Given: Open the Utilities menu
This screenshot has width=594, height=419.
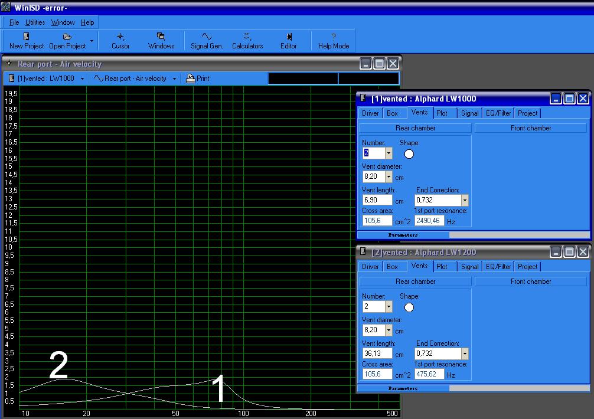Looking at the screenshot, I should tap(35, 22).
